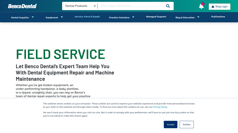Click the Benco Dental logo
This screenshot has height=133, width=238.
click(22, 6)
